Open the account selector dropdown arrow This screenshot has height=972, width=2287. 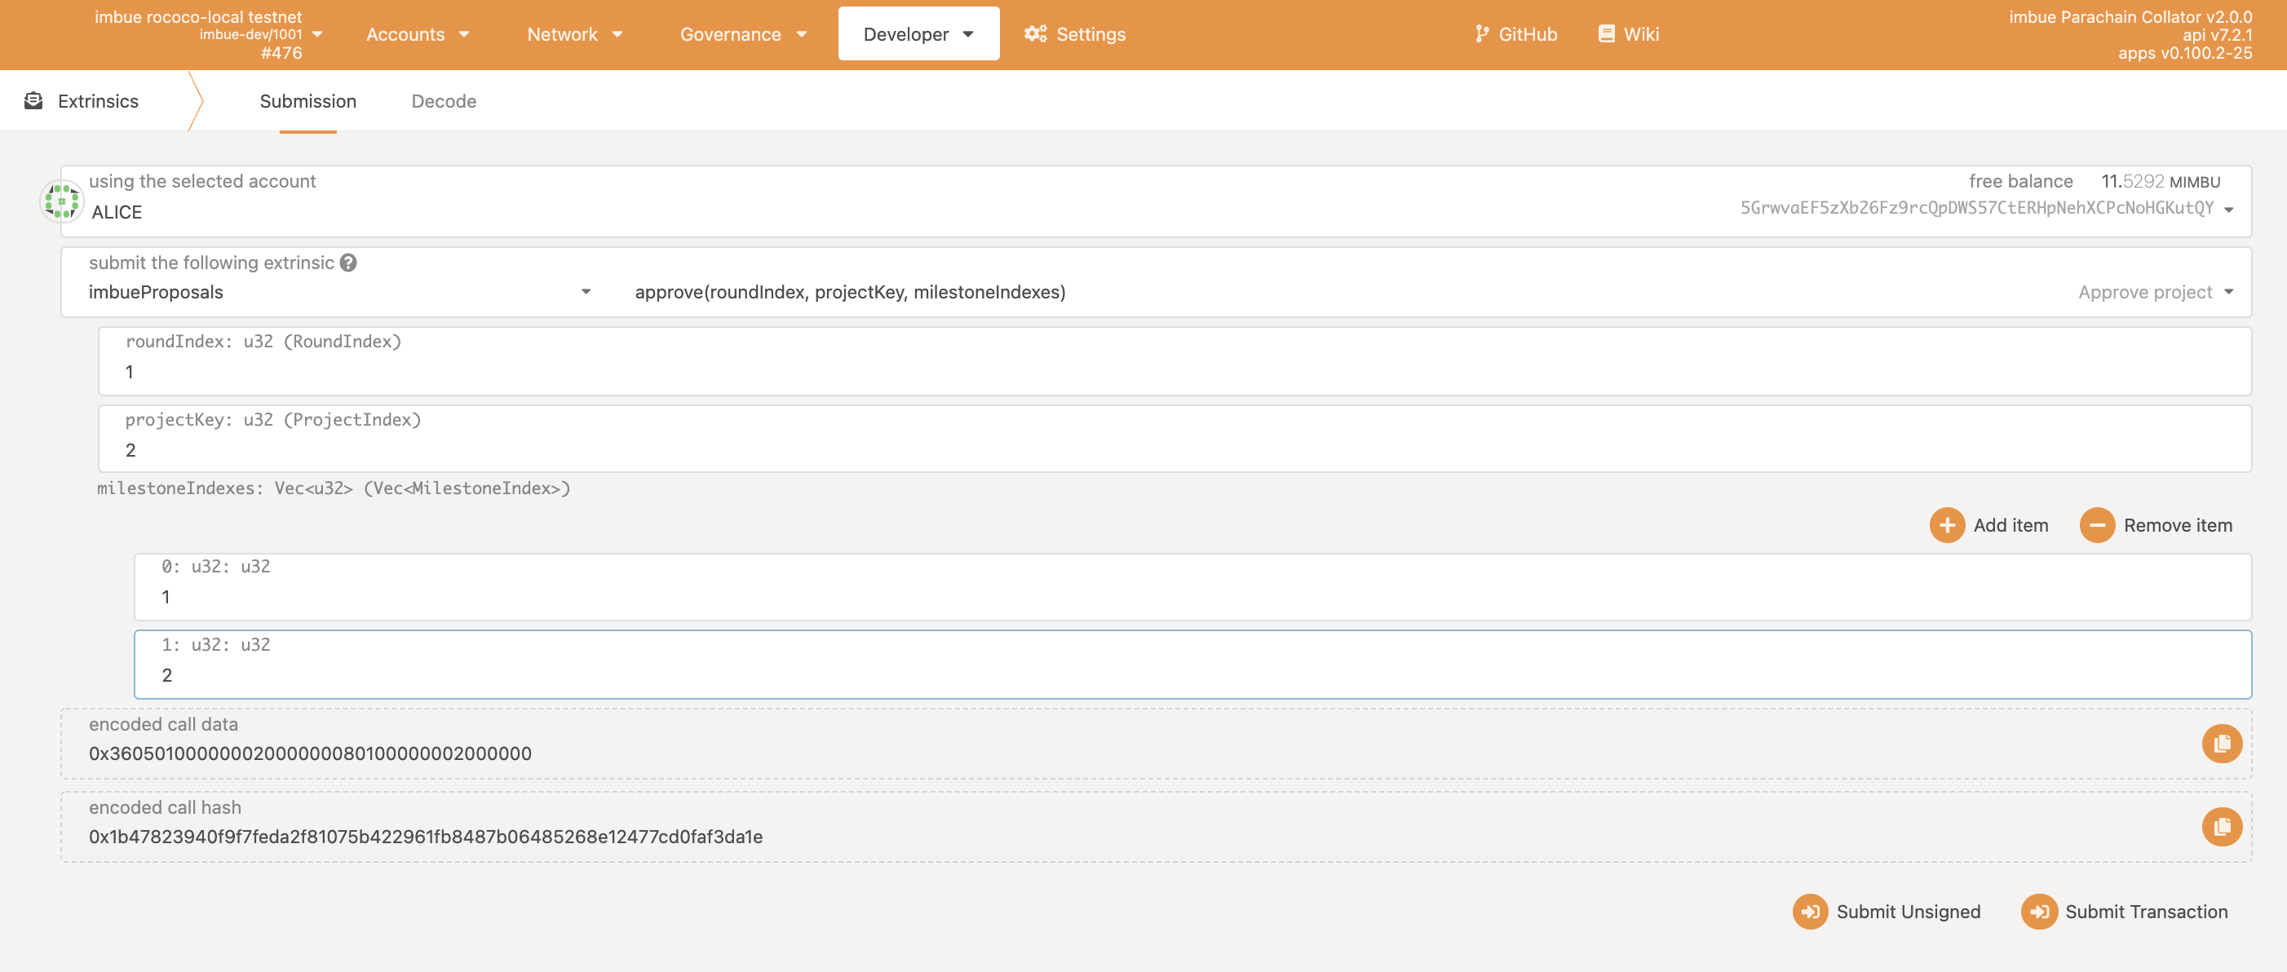(2227, 210)
